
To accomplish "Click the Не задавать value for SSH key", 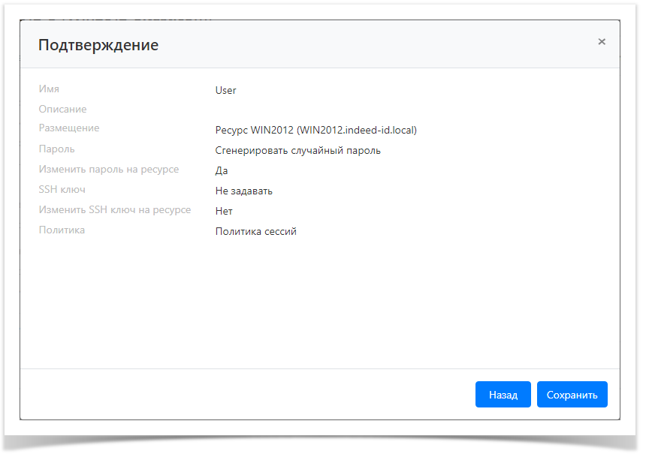I will point(243,191).
